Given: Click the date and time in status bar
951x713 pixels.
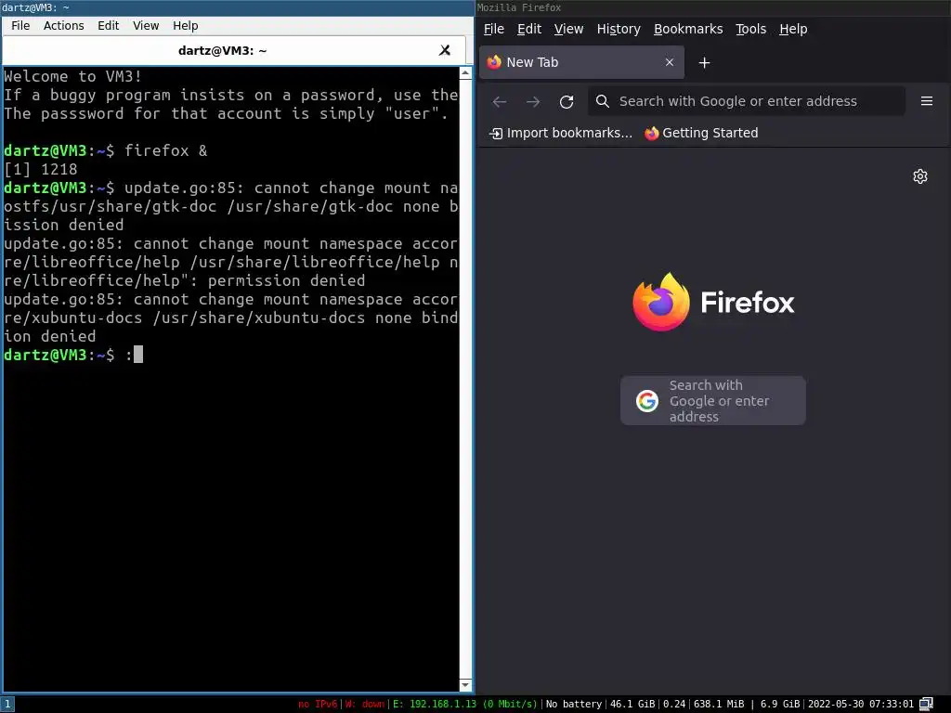Looking at the screenshot, I should (860, 704).
